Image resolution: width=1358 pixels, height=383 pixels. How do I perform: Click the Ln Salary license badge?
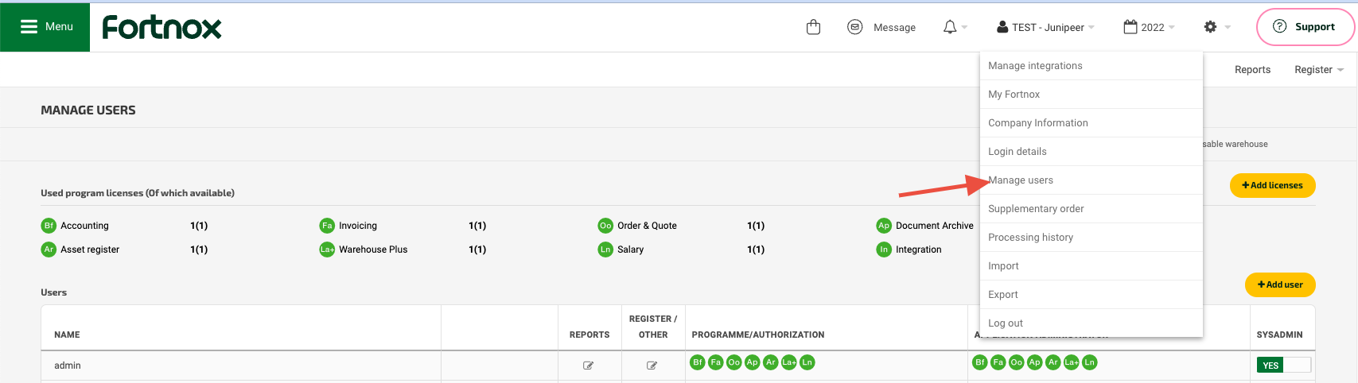(x=605, y=250)
